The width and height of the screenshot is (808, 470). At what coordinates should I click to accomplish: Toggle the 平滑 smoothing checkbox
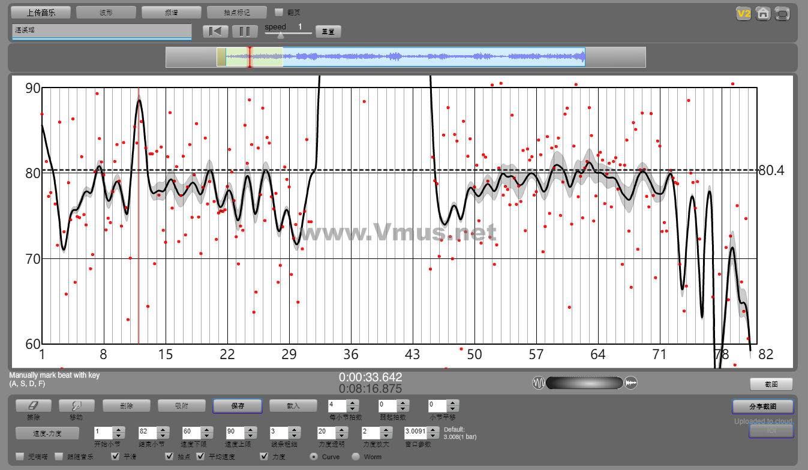click(116, 457)
